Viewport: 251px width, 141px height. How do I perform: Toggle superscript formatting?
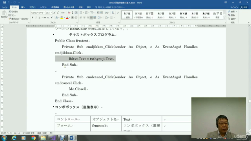[x=51, y=18]
